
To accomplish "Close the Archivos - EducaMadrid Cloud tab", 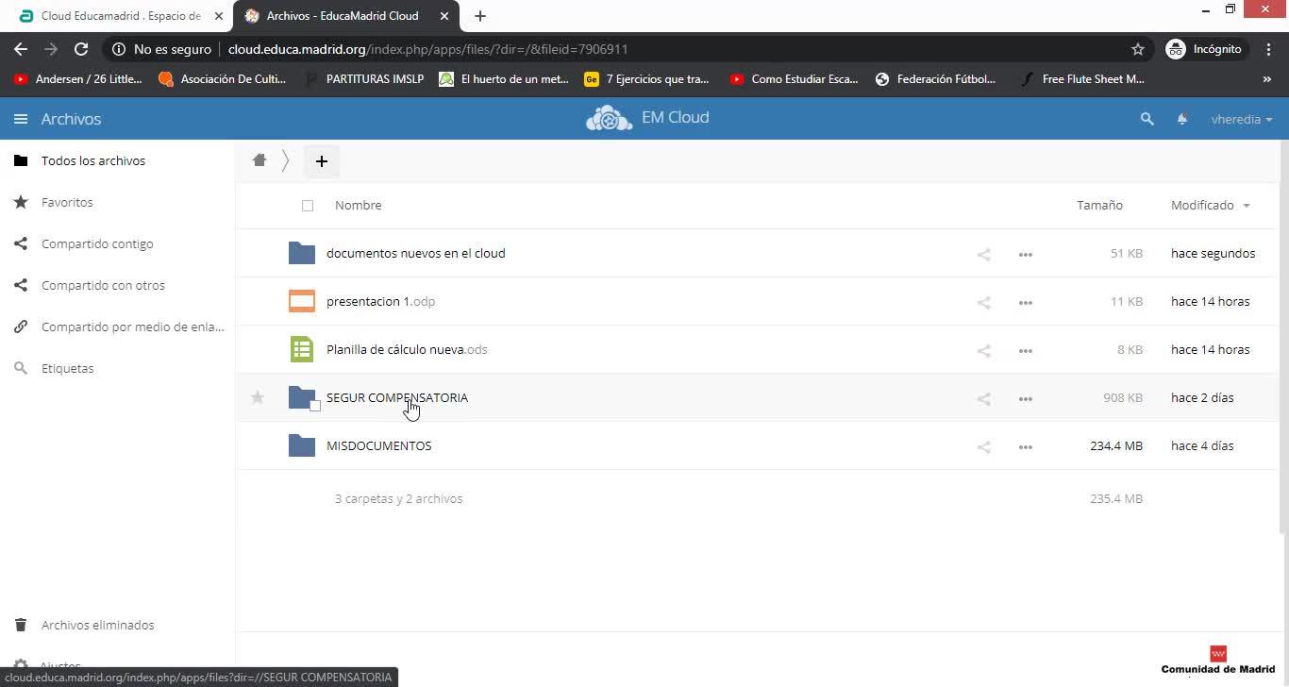I will pos(444,16).
